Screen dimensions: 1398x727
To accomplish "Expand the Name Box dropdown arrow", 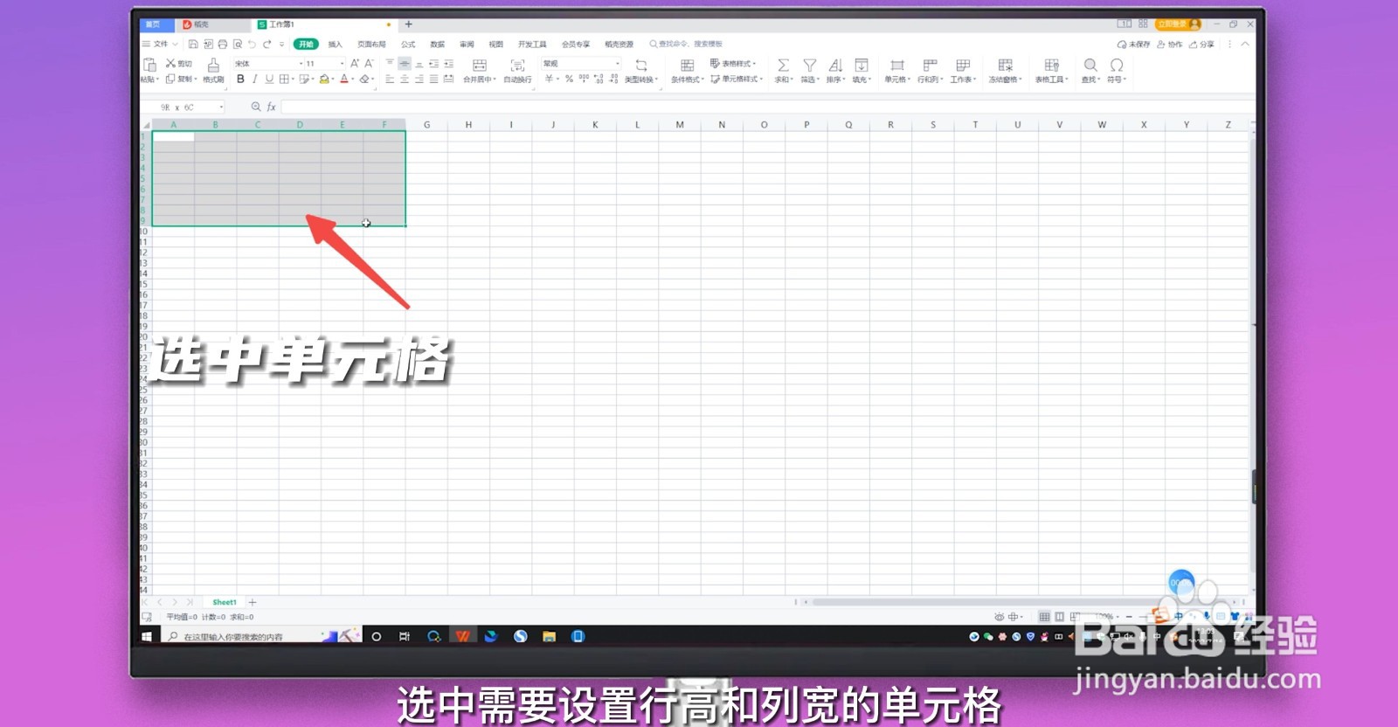I will pyautogui.click(x=221, y=107).
